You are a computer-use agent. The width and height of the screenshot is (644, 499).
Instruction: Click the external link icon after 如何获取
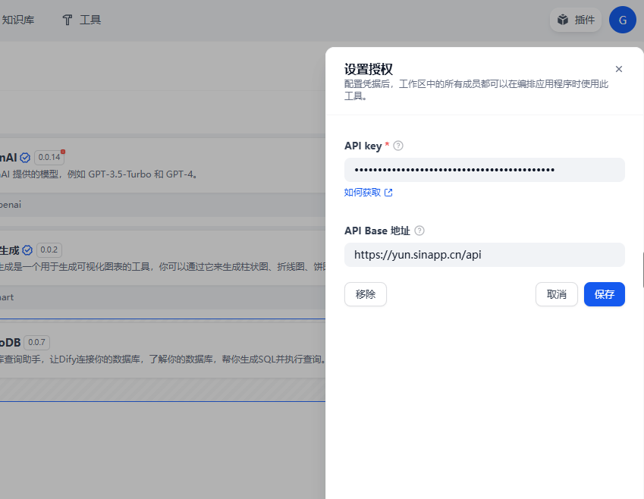pos(389,193)
